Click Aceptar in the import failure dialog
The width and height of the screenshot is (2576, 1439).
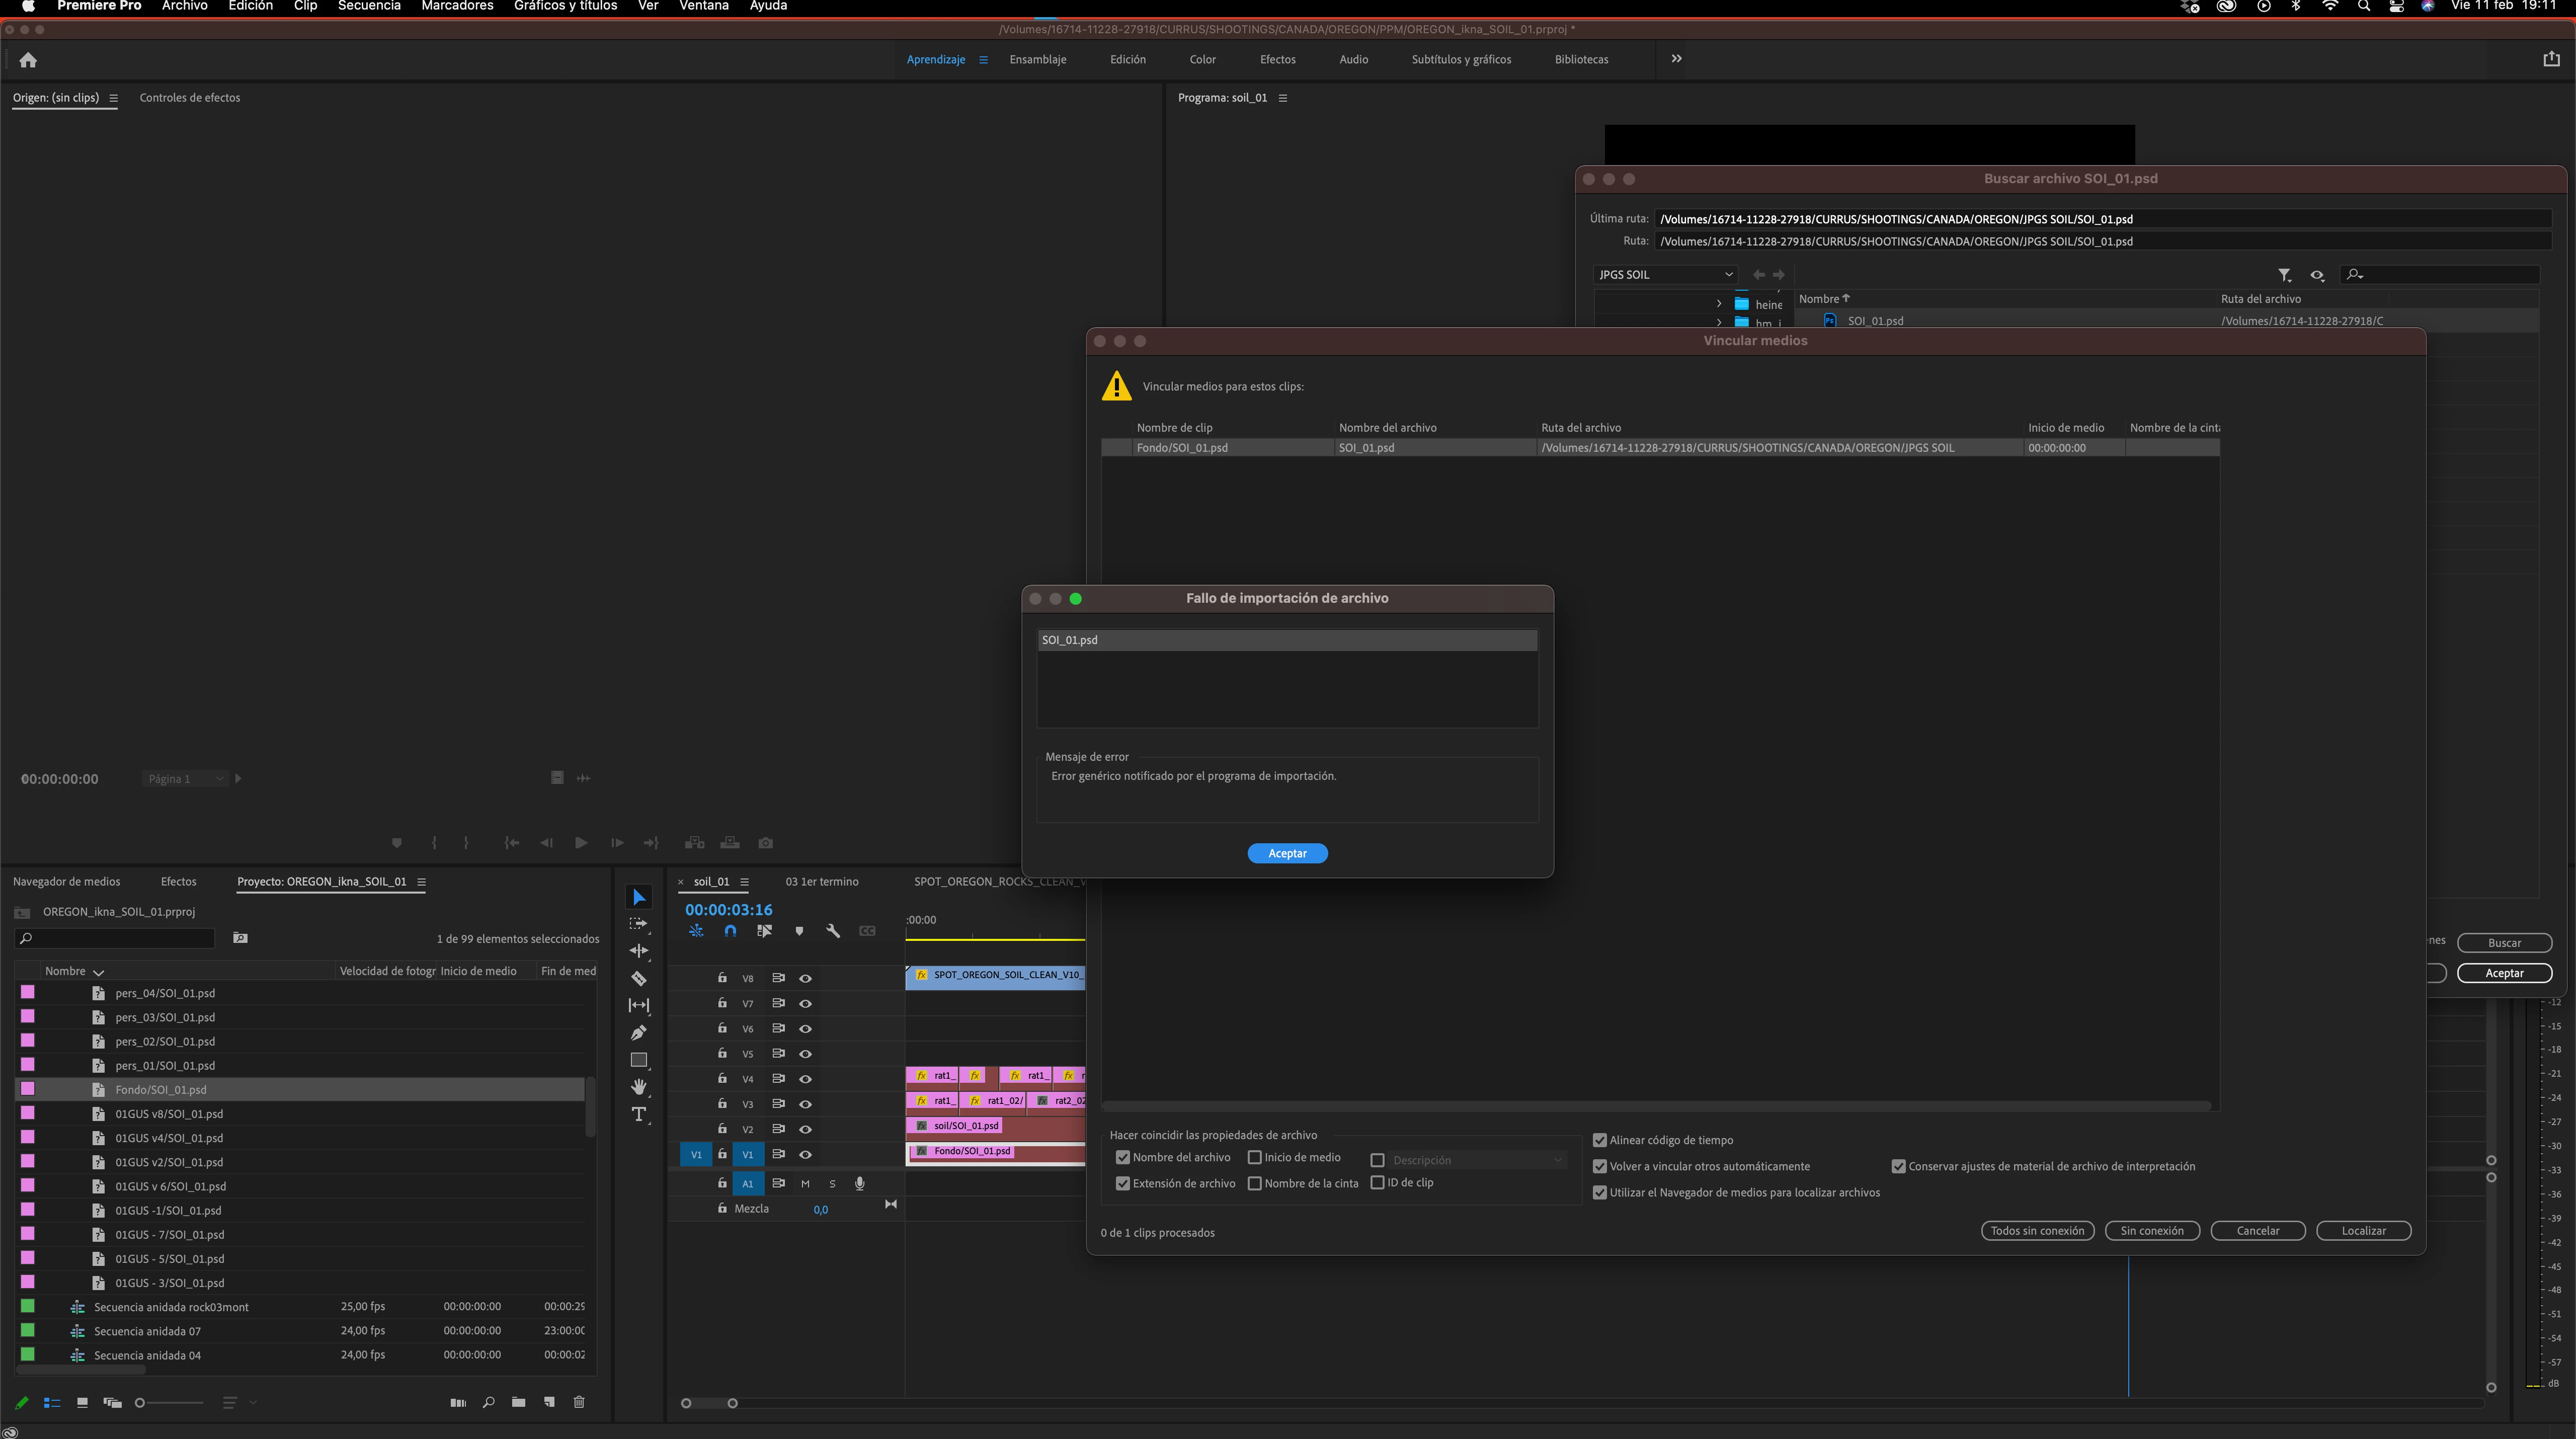coord(1287,853)
